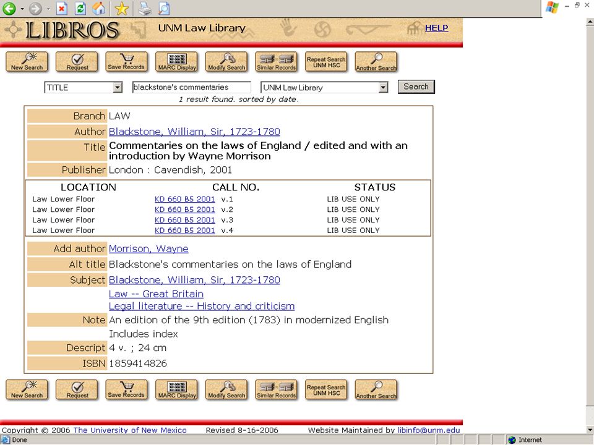This screenshot has width=594, height=445.
Task: Open the Forward button dropdown arrow
Action: (48, 8)
